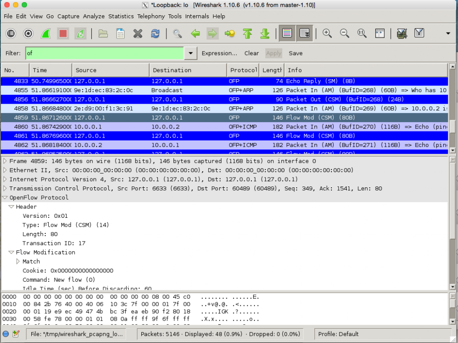Jump to the first packet
The width and height of the screenshot is (458, 343).
tap(247, 33)
